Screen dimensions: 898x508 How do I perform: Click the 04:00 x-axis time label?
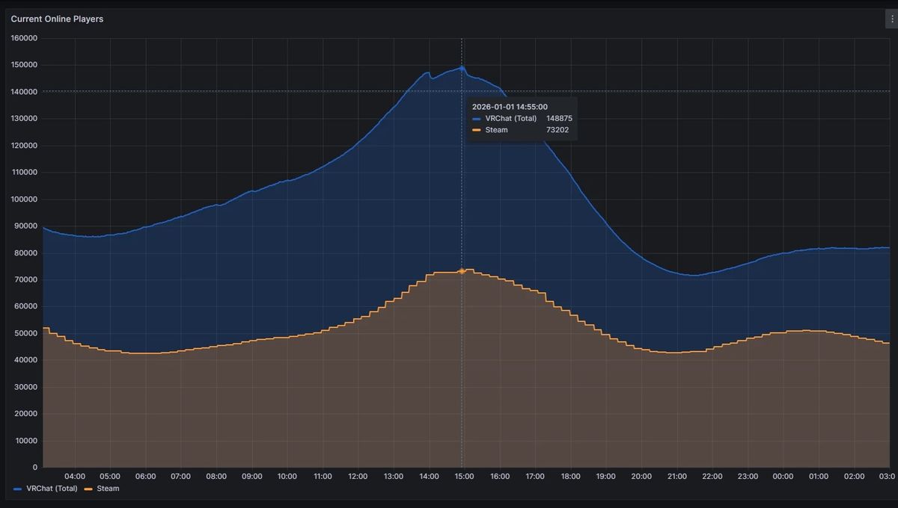pyautogui.click(x=75, y=477)
